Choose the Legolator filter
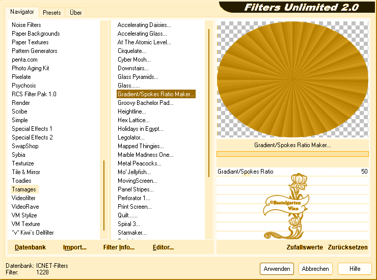This screenshot has width=377, height=280. (x=131, y=137)
